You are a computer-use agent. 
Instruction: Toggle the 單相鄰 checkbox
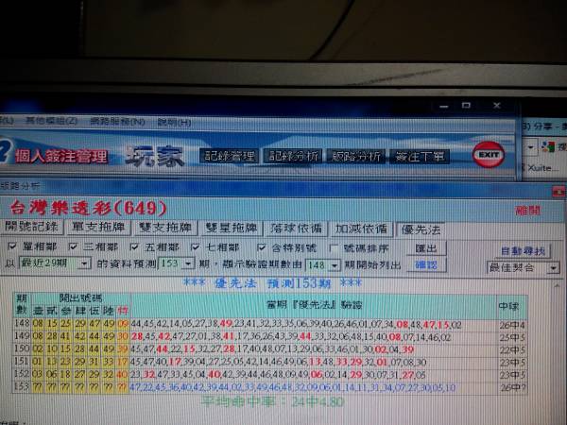click(x=11, y=246)
